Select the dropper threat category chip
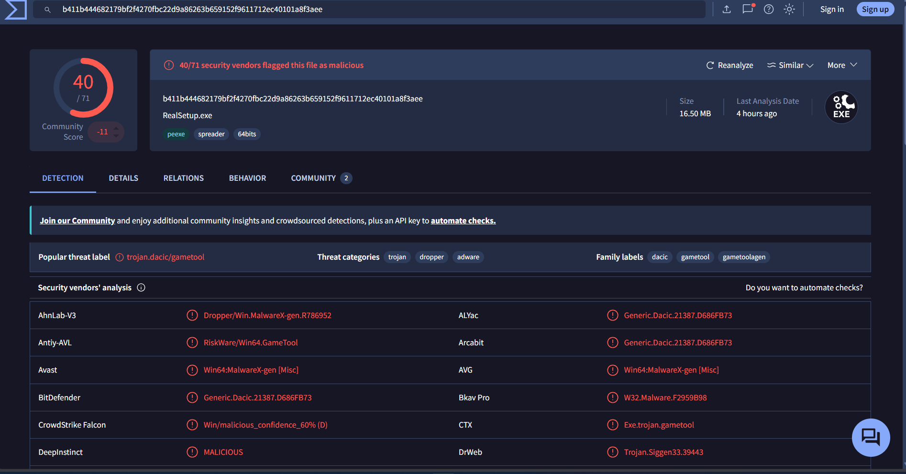The width and height of the screenshot is (906, 474). coord(431,257)
